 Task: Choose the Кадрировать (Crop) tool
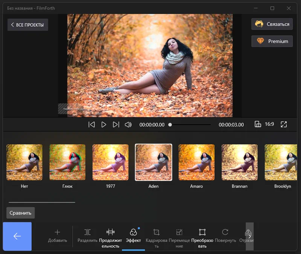[x=156, y=236]
